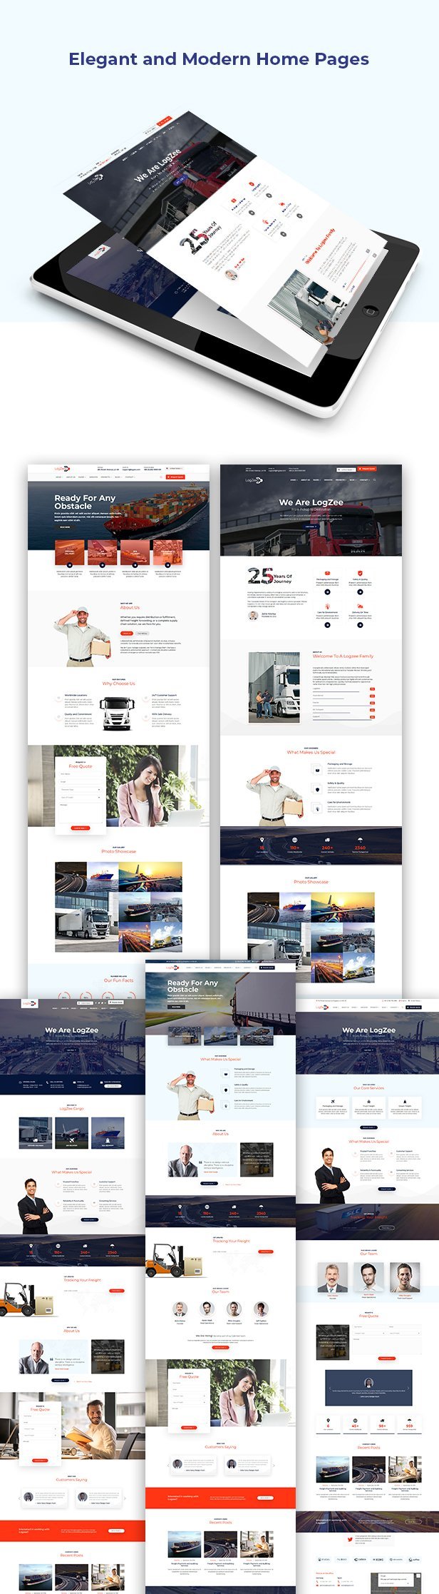Click the Home menu item in top-left mockup
The height and width of the screenshot is (1594, 439).
pos(58,477)
